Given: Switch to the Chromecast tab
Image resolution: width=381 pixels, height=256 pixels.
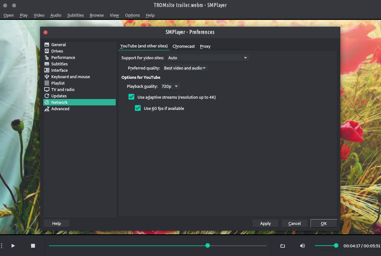Looking at the screenshot, I should [184, 46].
